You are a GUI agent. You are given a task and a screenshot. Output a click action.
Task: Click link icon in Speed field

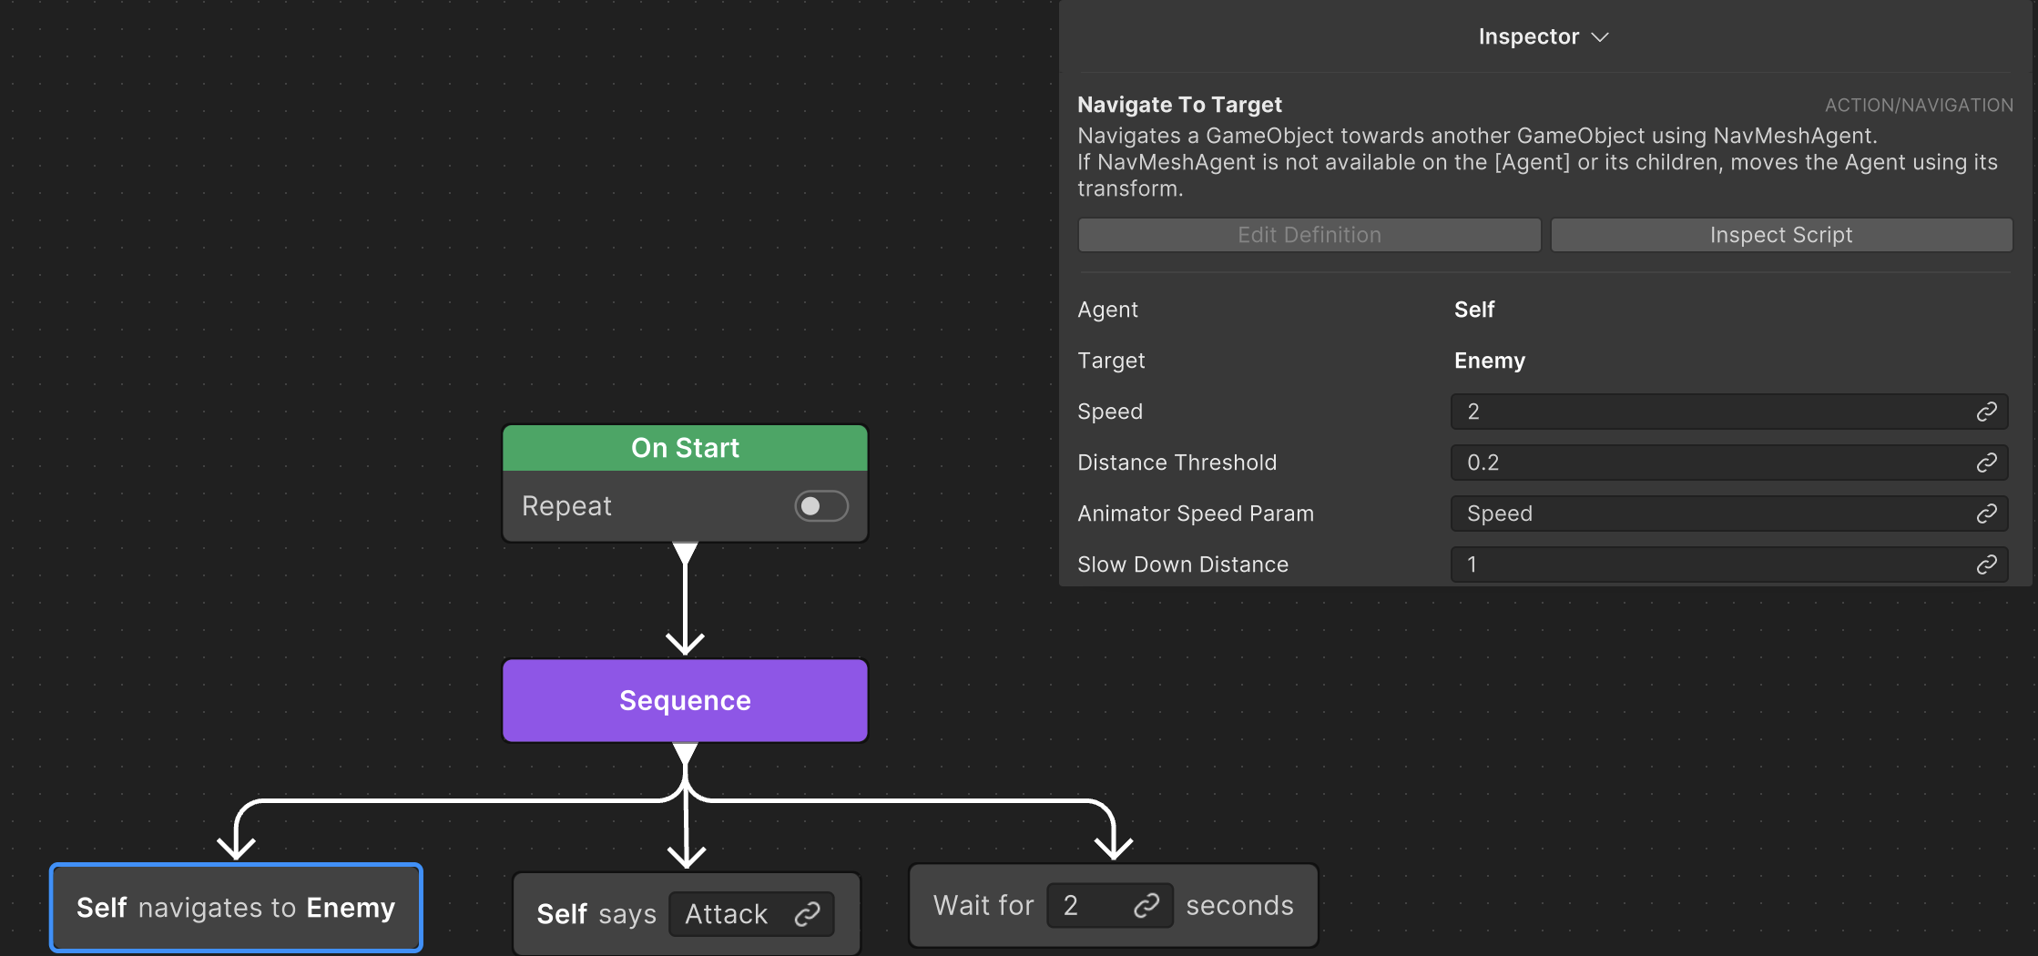point(1986,412)
